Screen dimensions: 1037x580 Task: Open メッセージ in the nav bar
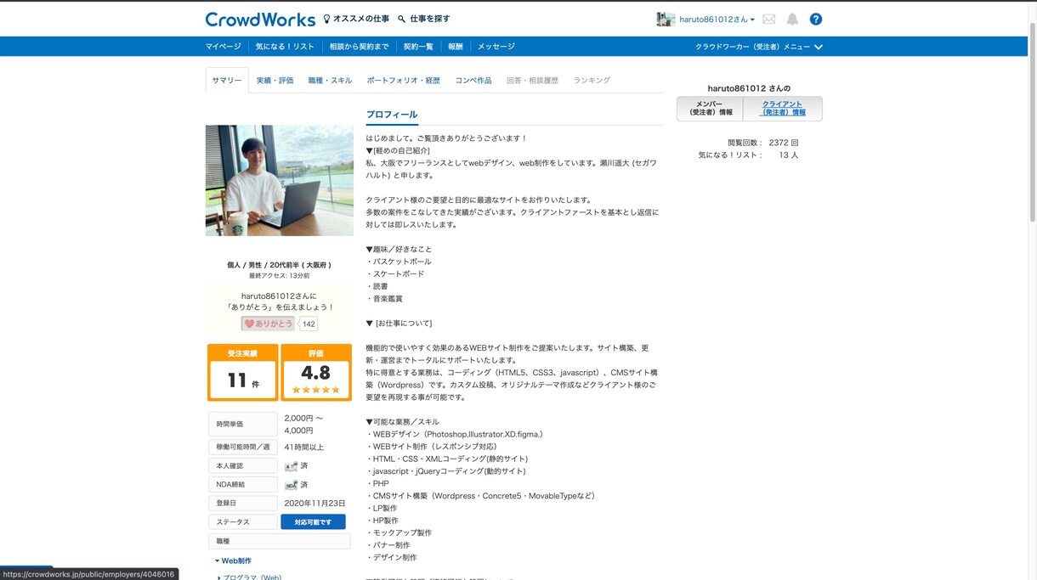coord(496,47)
